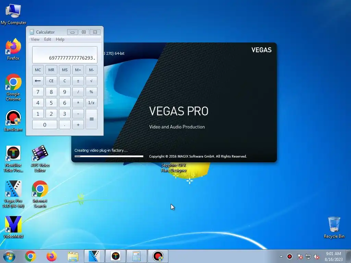The width and height of the screenshot is (351, 263).
Task: Click the square root button
Action: point(92,81)
